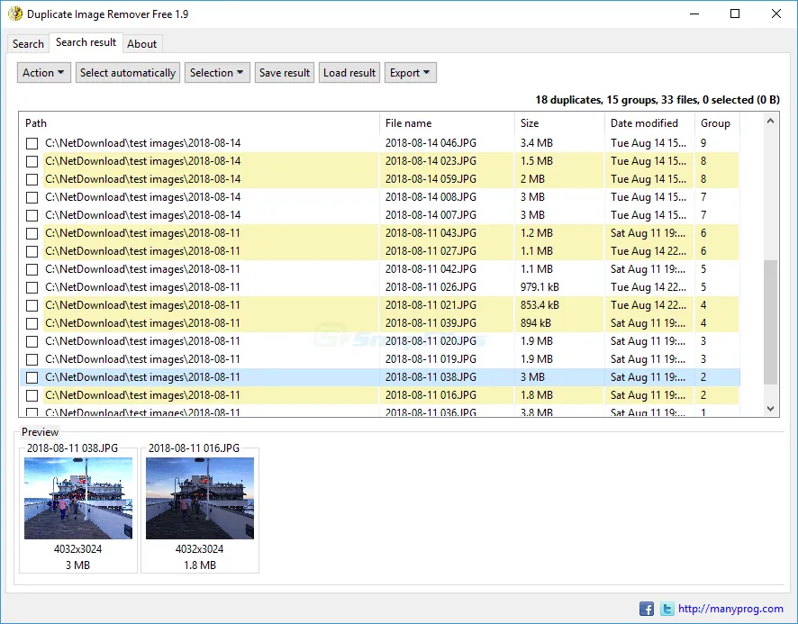This screenshot has height=624, width=798.
Task: Sort by Date modified column header
Action: point(649,123)
